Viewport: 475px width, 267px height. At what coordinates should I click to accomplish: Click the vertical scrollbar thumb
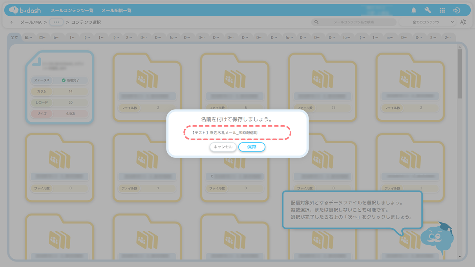point(460,74)
